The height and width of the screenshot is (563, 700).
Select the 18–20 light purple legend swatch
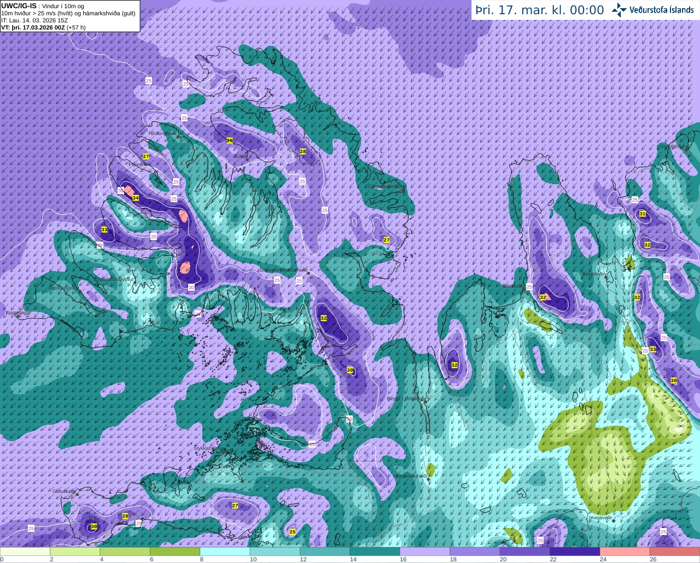475,552
